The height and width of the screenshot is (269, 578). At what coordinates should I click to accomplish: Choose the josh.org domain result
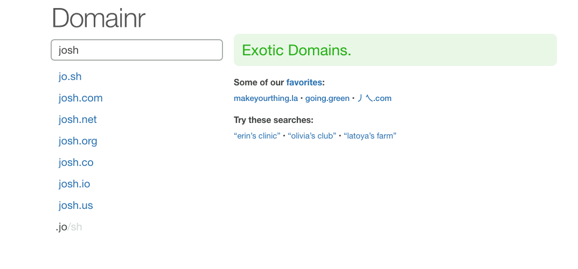pyautogui.click(x=78, y=141)
